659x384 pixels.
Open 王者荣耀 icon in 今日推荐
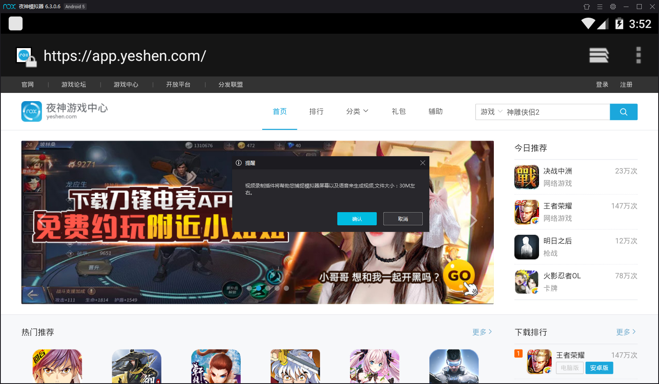(x=527, y=212)
